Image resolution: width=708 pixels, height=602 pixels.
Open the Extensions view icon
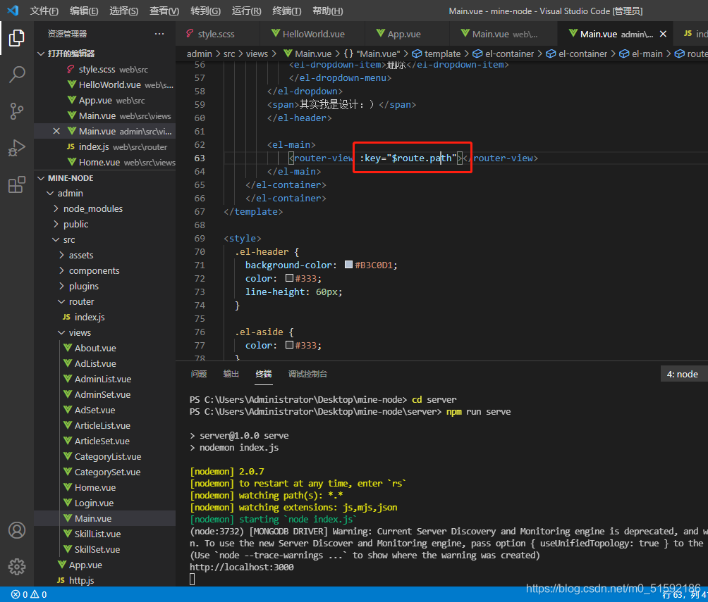[17, 184]
